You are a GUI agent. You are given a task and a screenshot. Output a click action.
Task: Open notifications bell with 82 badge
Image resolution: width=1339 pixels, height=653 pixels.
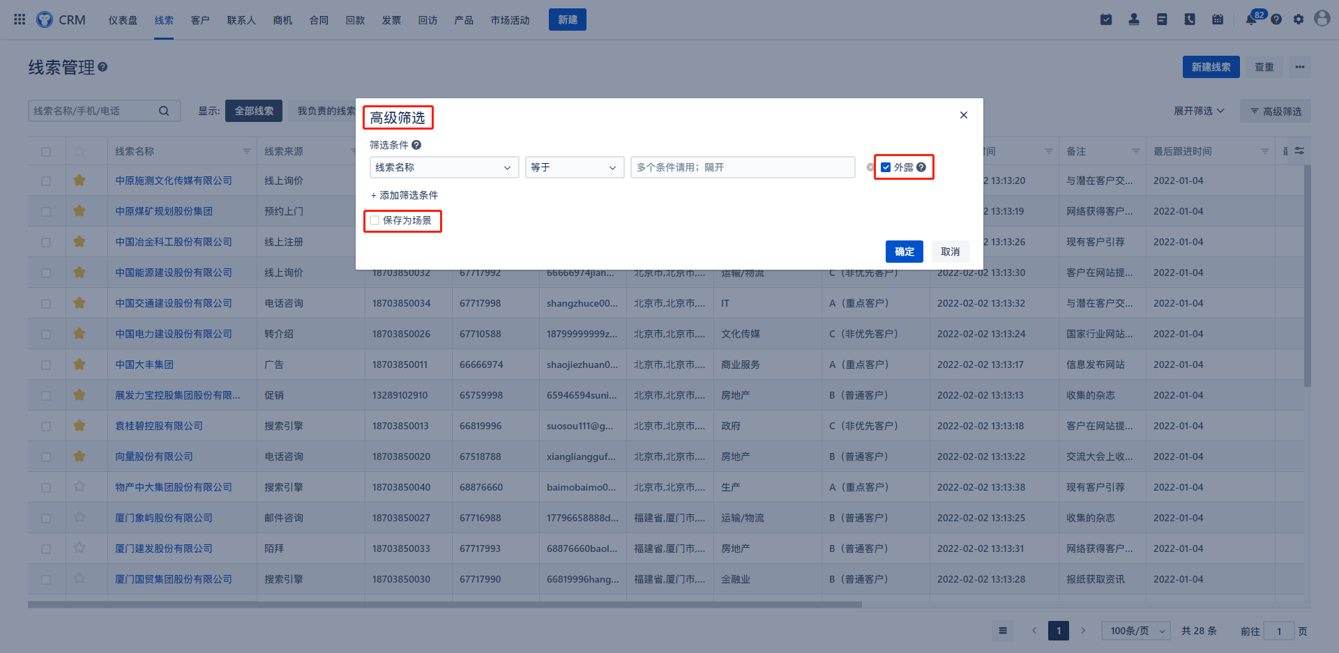[x=1251, y=20]
